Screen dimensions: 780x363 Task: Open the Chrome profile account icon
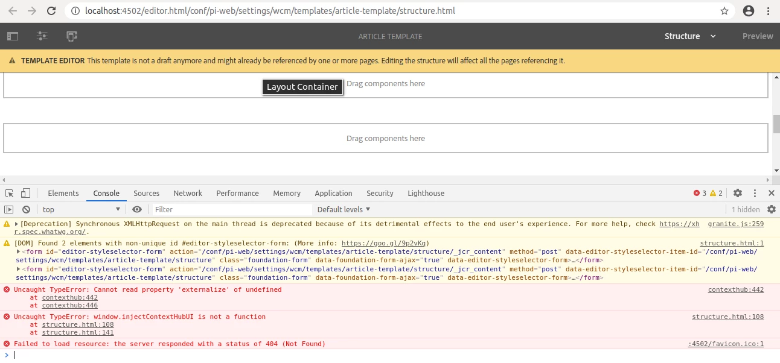(x=749, y=11)
